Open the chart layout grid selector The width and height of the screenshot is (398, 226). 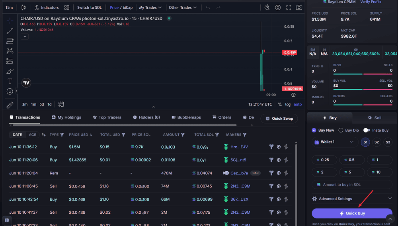point(67,8)
